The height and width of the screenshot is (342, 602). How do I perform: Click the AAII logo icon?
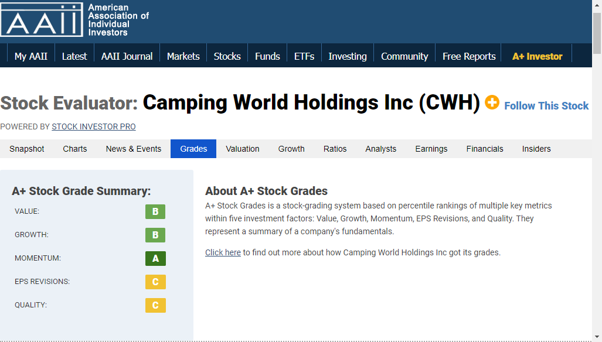coord(42,19)
